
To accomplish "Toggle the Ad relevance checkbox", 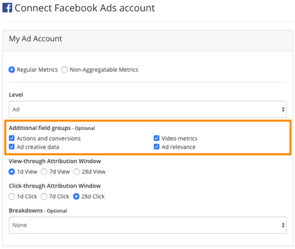I will [x=157, y=147].
